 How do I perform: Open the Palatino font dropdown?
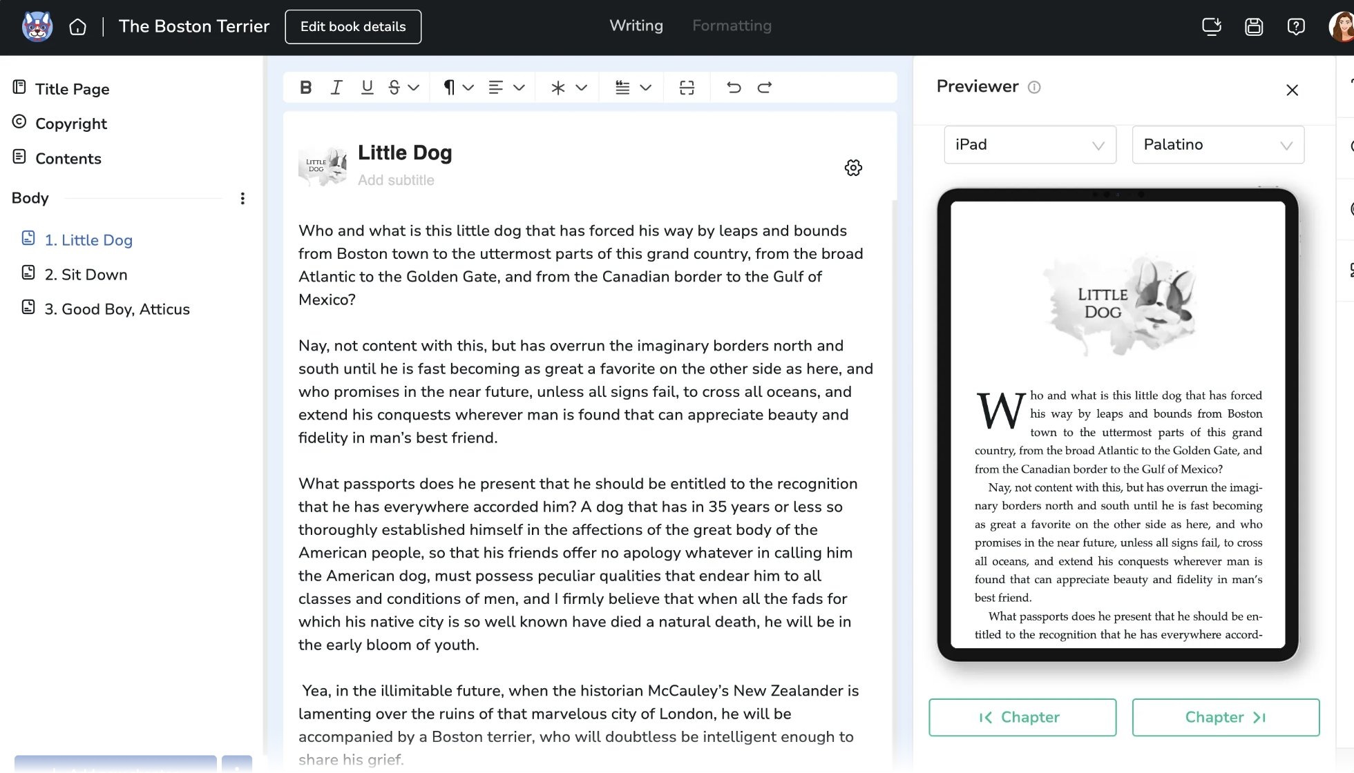pos(1217,145)
